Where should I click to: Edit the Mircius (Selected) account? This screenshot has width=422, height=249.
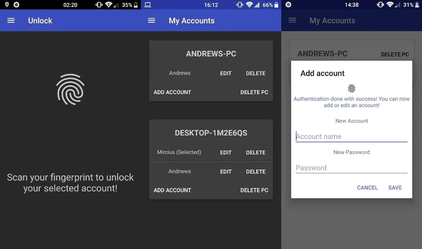226,153
